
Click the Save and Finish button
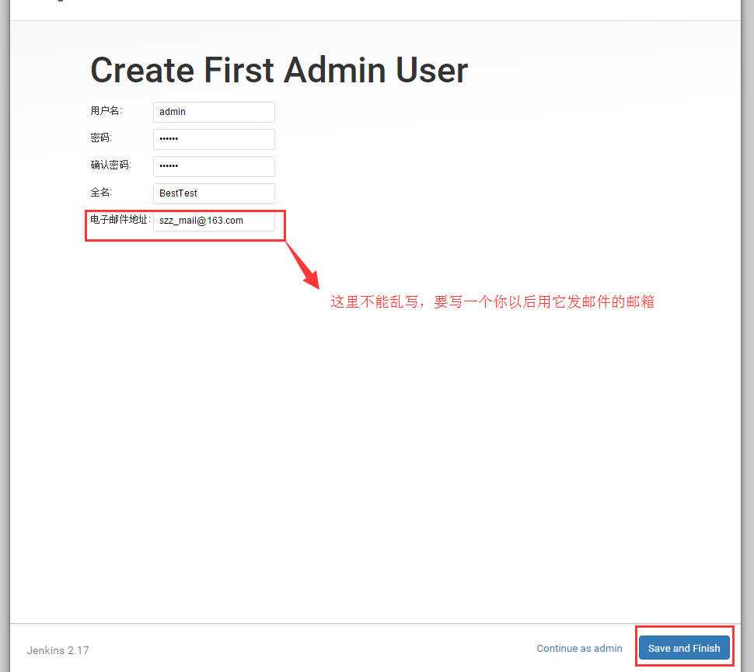[x=684, y=648]
